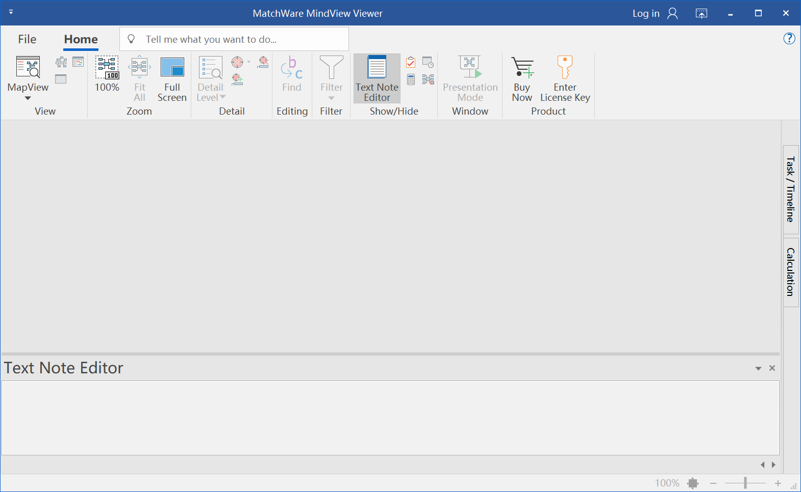Toggle the Task panel clipboard-check icon

[411, 63]
